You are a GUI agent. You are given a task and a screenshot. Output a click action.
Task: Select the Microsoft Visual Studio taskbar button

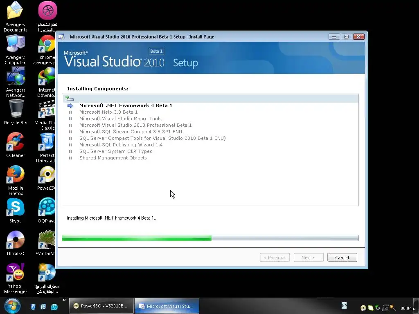pos(167,306)
